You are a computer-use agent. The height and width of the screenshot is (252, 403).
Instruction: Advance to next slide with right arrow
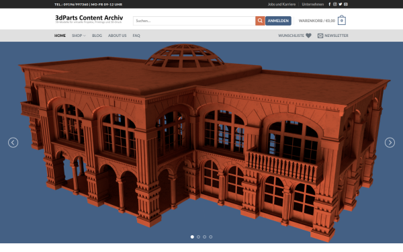click(390, 142)
